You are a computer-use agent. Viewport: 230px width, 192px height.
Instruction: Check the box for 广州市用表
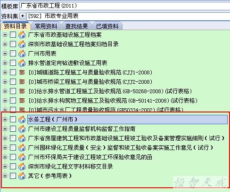tap(13, 54)
